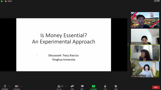The image size is (161, 90).
Task: Unmute the microphone in Zoom toolbar
Action: [x=5, y=86]
